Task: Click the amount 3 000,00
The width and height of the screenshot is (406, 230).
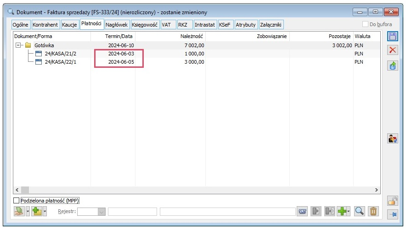Action: [x=194, y=62]
